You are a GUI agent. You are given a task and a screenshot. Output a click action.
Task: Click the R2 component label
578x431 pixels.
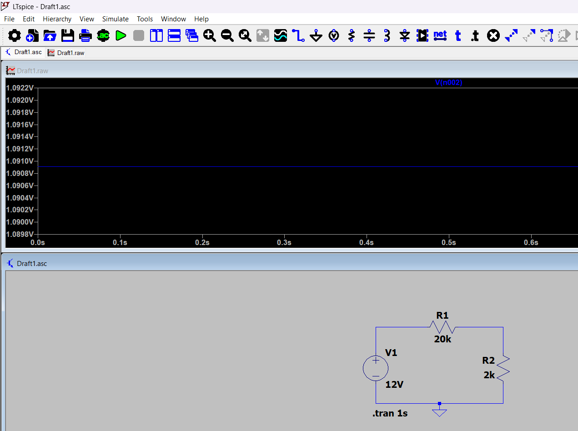(488, 361)
